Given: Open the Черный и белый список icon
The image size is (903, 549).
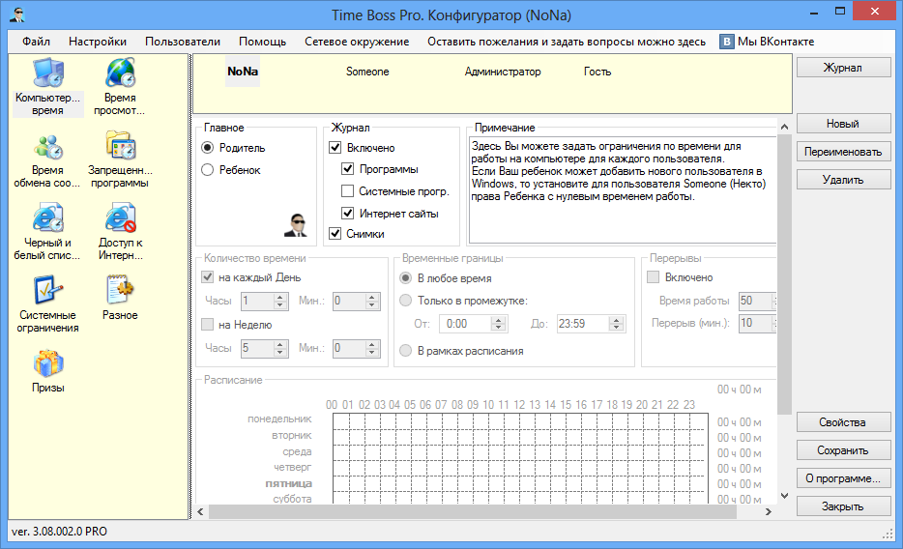Looking at the screenshot, I should tap(47, 218).
